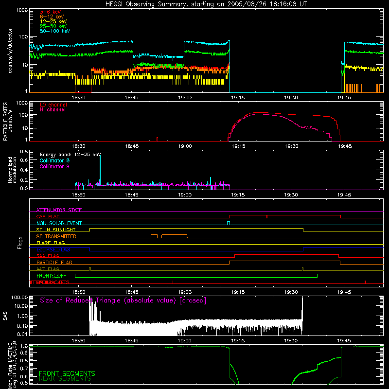Click the vertical "Flags" axis label
This screenshot has height=389, width=389.
pos(19,243)
